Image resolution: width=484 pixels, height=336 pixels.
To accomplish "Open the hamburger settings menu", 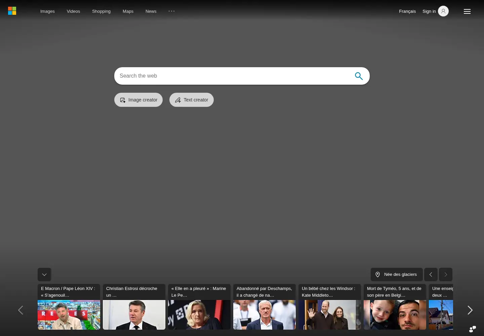I will click(x=467, y=11).
